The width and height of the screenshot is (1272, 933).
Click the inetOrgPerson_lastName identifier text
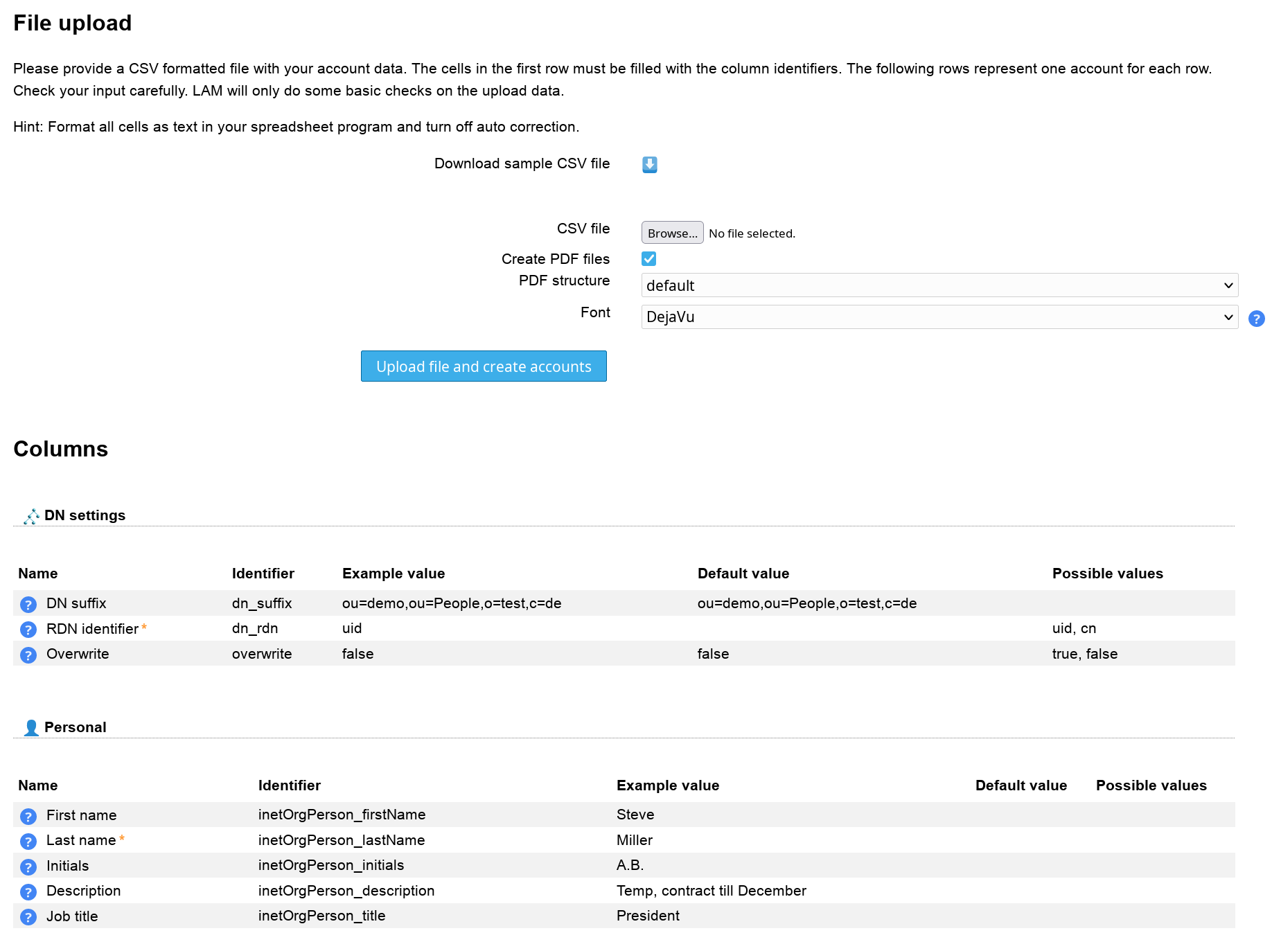coord(342,840)
